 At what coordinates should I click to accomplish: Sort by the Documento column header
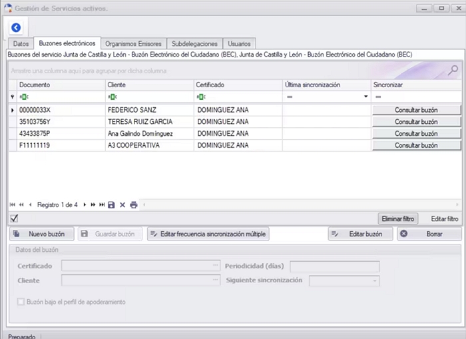pyautogui.click(x=61, y=85)
